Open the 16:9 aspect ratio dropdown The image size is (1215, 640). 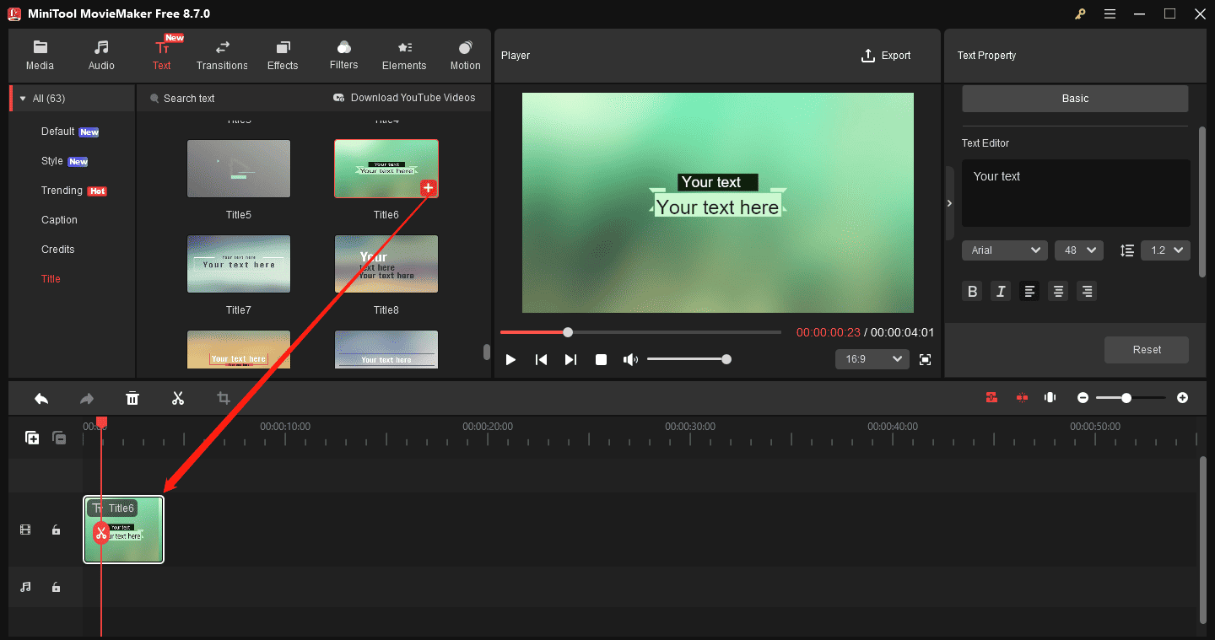[x=872, y=359]
